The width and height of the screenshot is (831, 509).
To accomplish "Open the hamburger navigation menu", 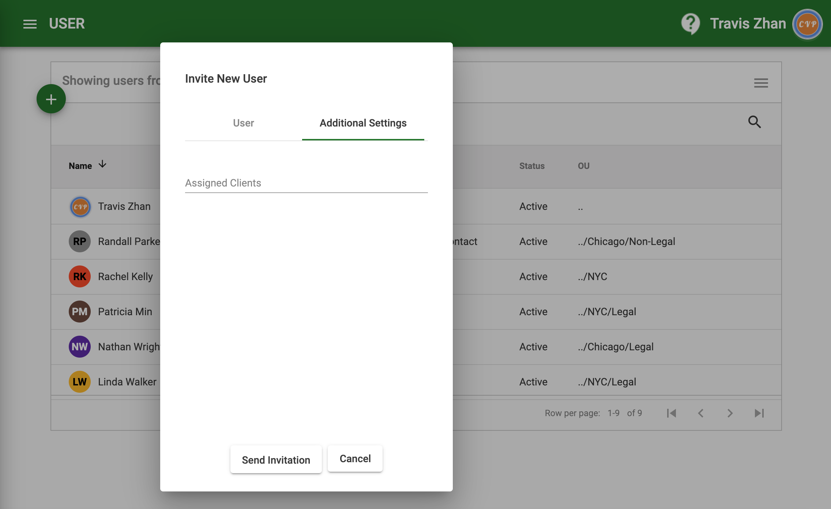I will pos(30,24).
